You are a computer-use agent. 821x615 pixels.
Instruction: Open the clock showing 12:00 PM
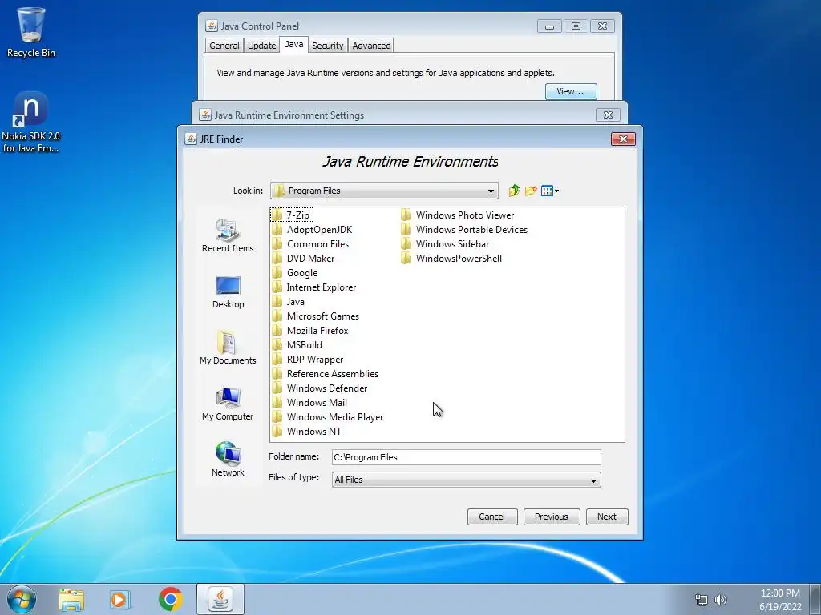780,599
